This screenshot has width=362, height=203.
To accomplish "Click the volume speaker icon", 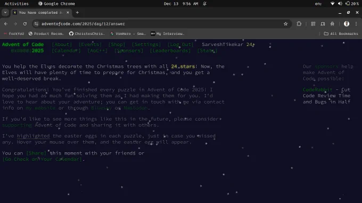I will (x=340, y=4).
